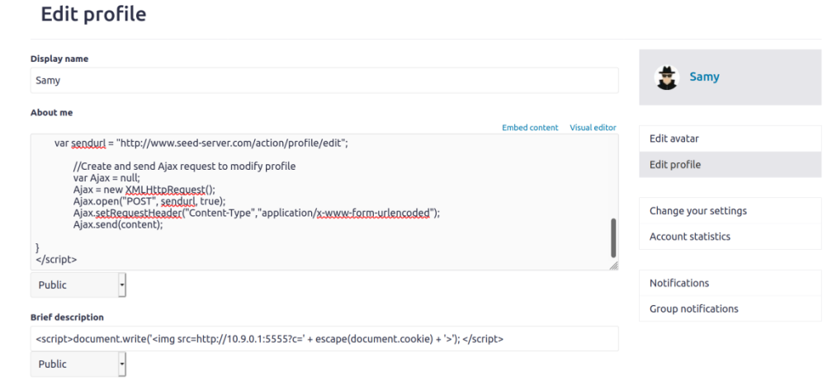Click the Display name input field
The width and height of the screenshot is (832, 385).
324,81
